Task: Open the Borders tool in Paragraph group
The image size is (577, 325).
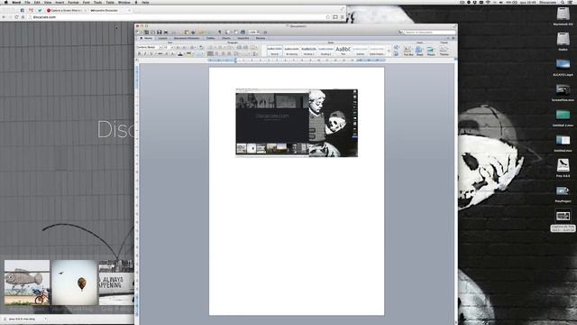Action: 254,48
